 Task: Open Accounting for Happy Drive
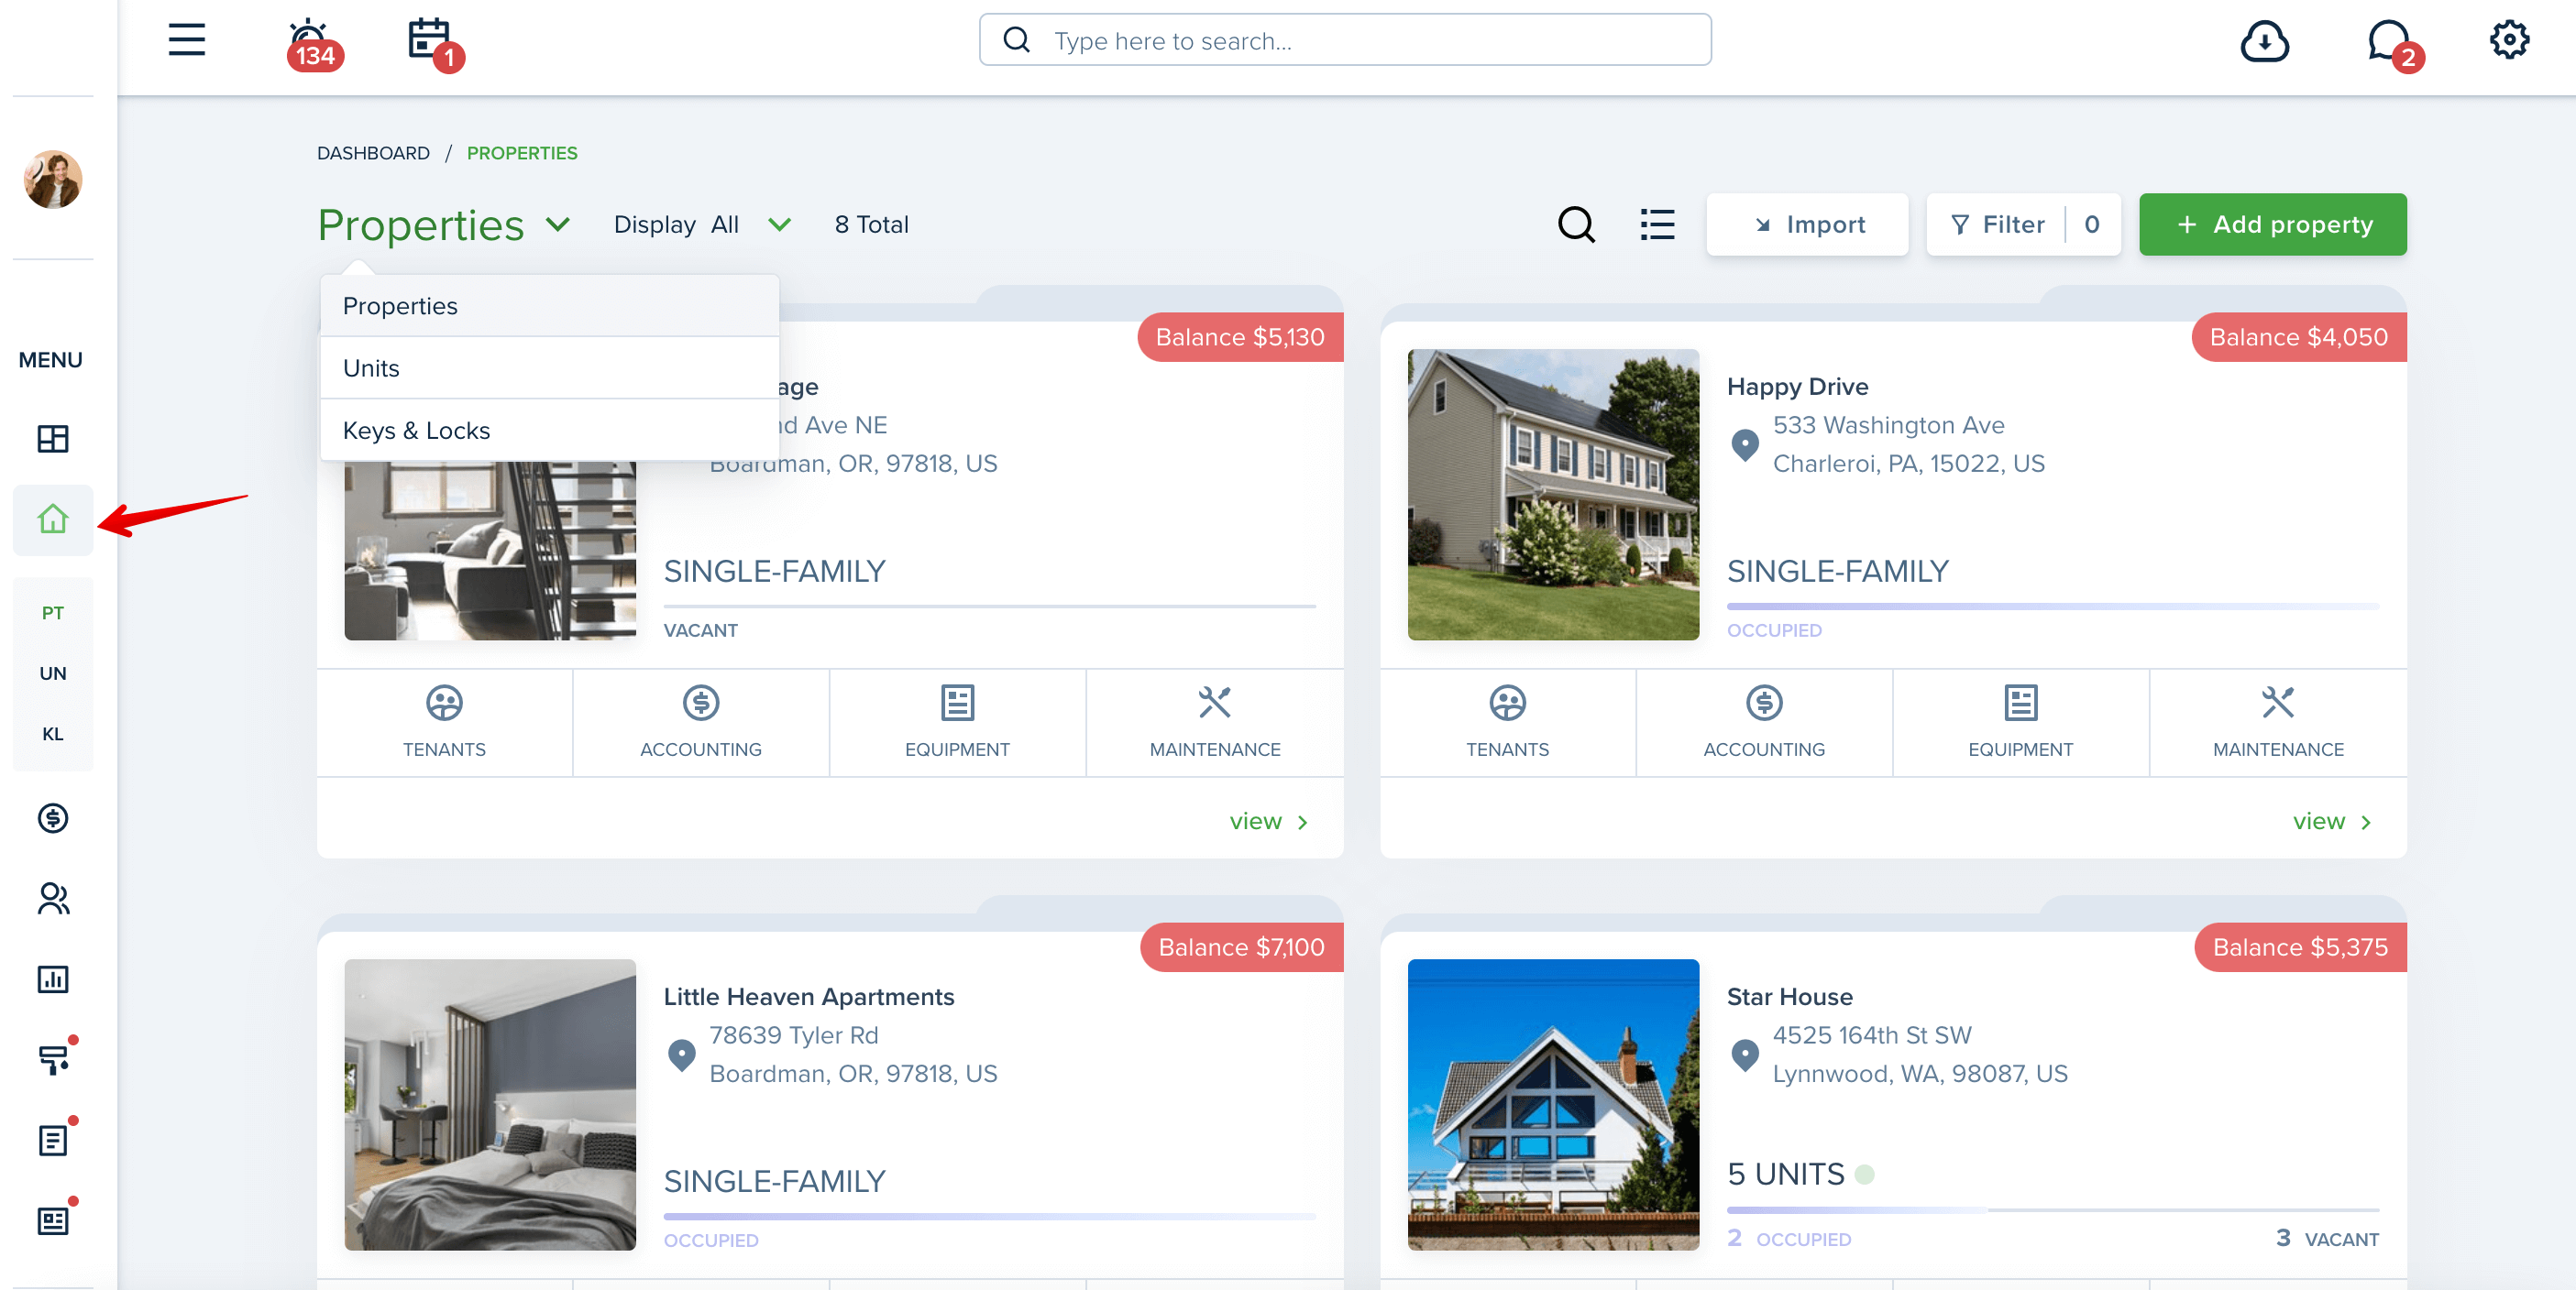point(1764,723)
